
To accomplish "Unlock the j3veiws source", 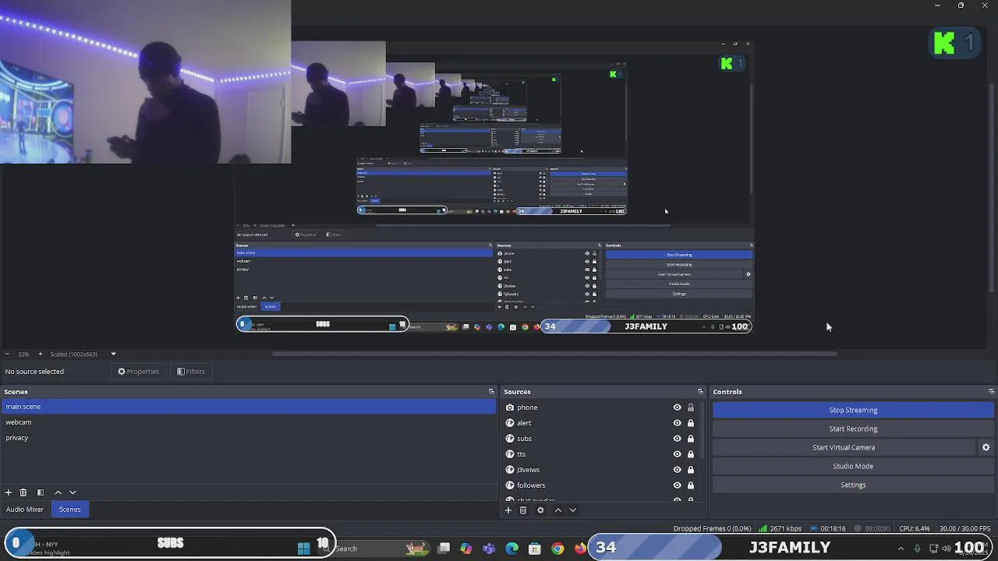I will 690,470.
